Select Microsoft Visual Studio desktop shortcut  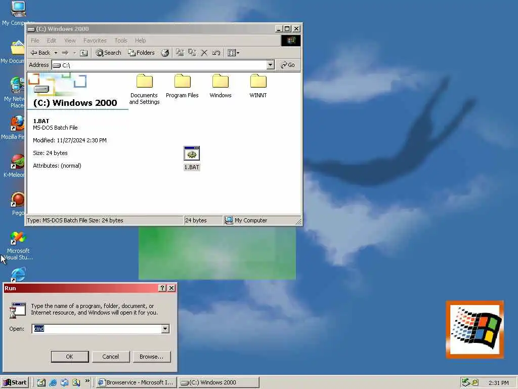(x=18, y=246)
